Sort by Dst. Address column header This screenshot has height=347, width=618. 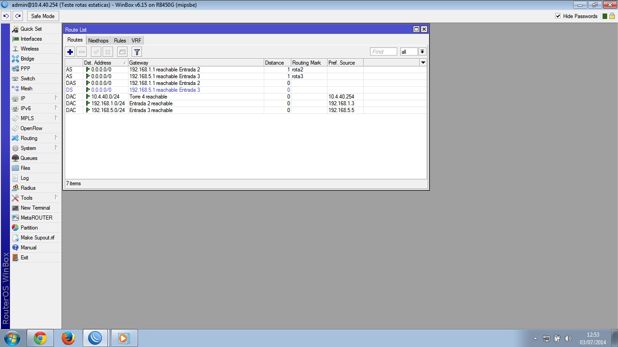coord(105,63)
